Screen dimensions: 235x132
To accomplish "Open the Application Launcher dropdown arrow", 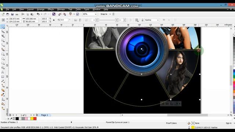I will 74,14.
